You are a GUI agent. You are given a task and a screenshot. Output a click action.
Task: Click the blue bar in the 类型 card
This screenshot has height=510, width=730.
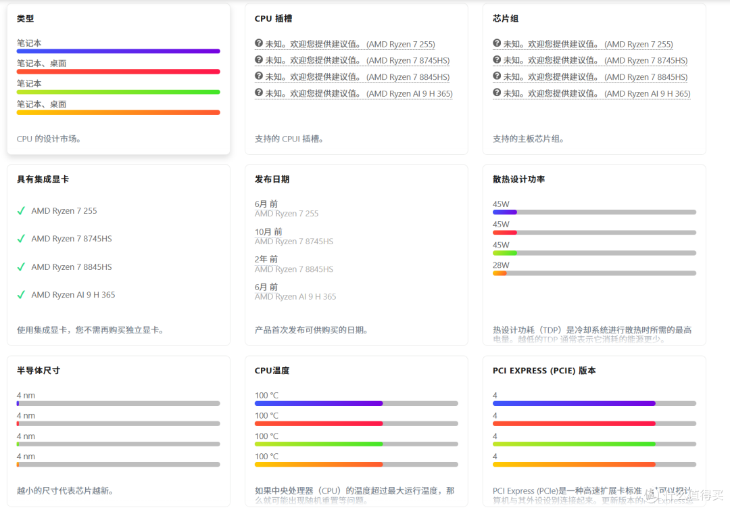(x=118, y=51)
